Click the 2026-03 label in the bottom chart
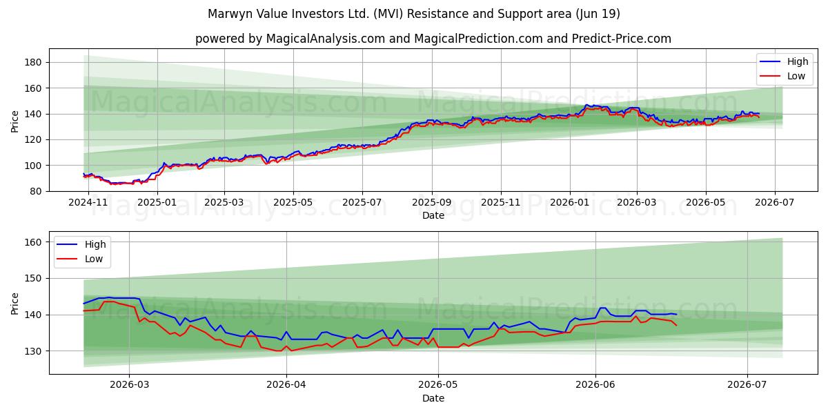 coord(130,386)
